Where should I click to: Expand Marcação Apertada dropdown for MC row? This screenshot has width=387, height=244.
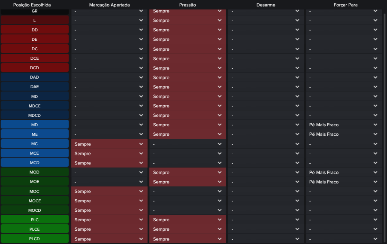pos(109,144)
